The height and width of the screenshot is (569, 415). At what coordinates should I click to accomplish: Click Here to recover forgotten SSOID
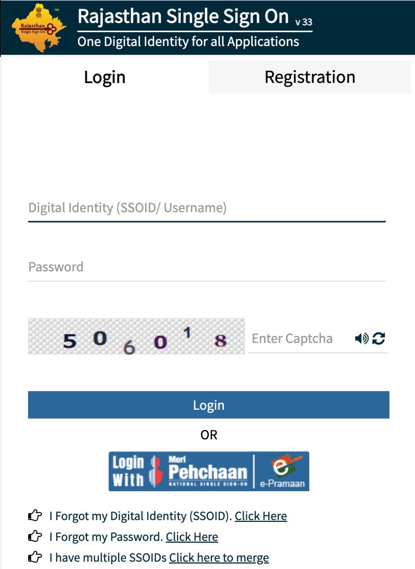[x=261, y=516]
